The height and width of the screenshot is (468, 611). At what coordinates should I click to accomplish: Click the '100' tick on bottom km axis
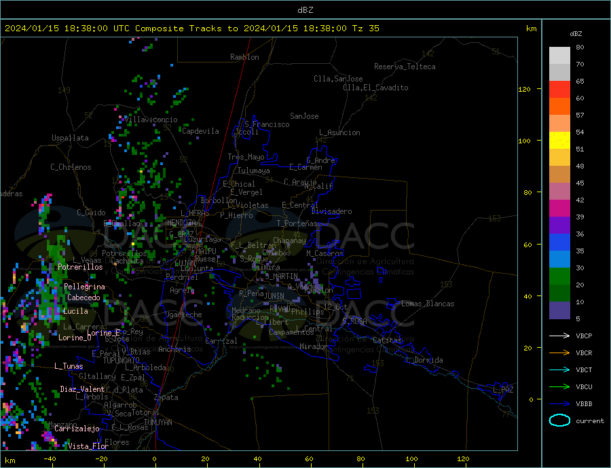[x=411, y=459]
